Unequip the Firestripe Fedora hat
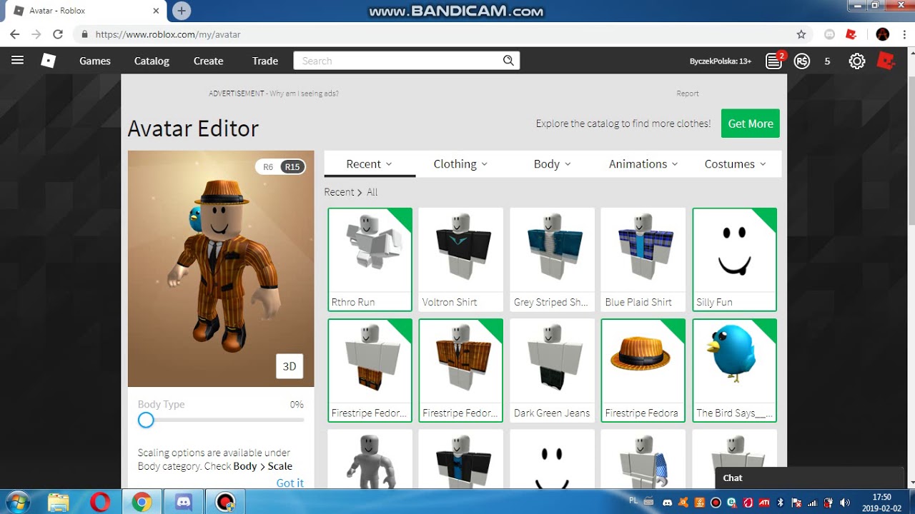 643,371
